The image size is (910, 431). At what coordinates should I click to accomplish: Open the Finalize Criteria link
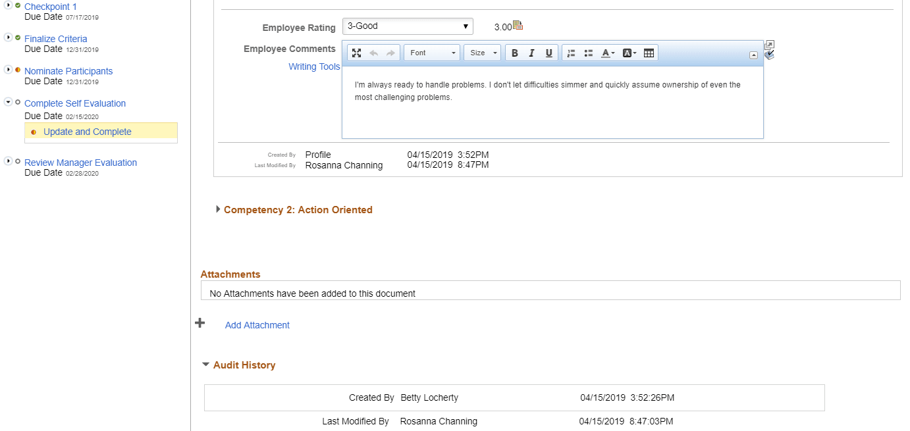[56, 39]
